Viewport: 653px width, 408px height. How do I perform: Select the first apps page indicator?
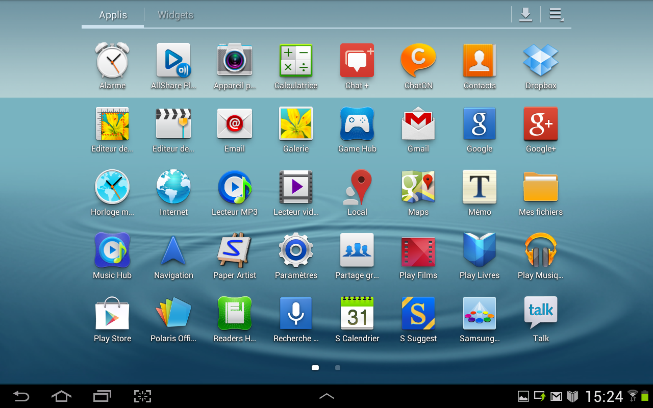[x=315, y=368]
